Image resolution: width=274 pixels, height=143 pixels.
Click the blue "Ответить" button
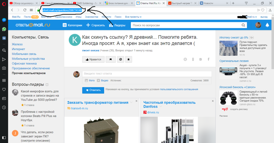click(x=93, y=90)
